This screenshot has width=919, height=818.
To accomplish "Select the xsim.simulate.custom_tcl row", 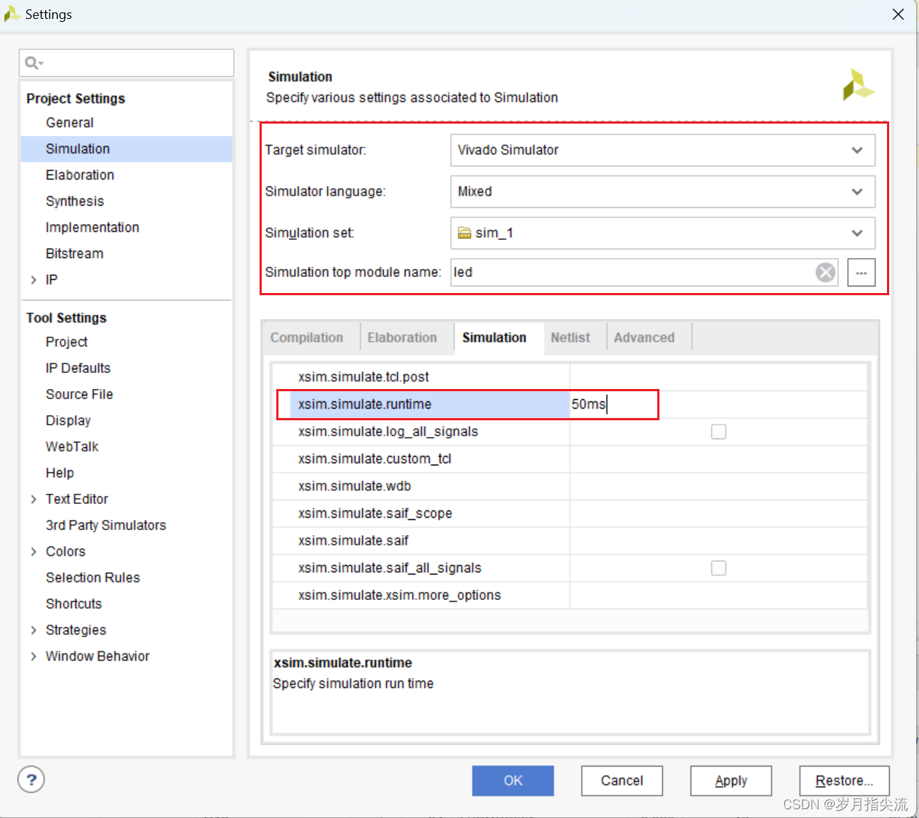I will click(x=570, y=459).
